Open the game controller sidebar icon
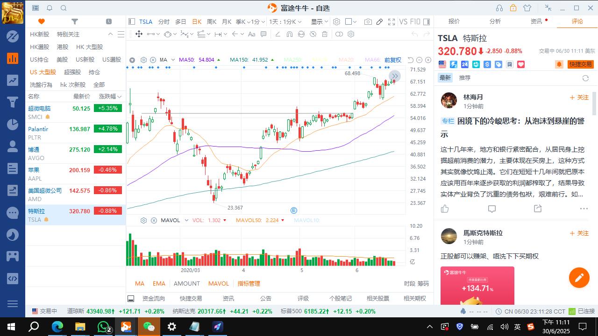Screen dimensions: 598x336 pyautogui.click(x=13, y=256)
